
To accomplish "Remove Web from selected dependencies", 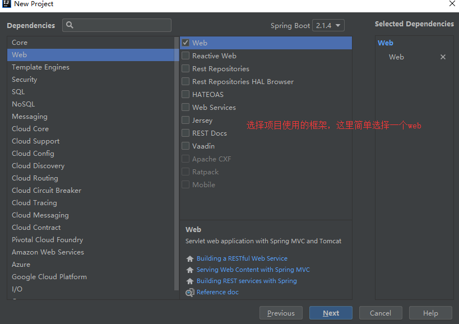I will (x=443, y=57).
